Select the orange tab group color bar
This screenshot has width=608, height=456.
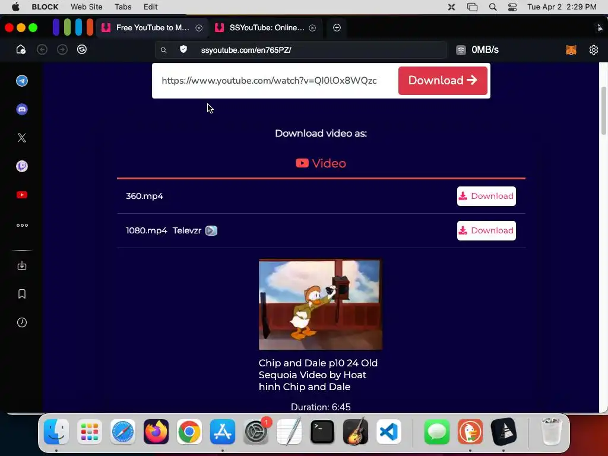pyautogui.click(x=90, y=27)
